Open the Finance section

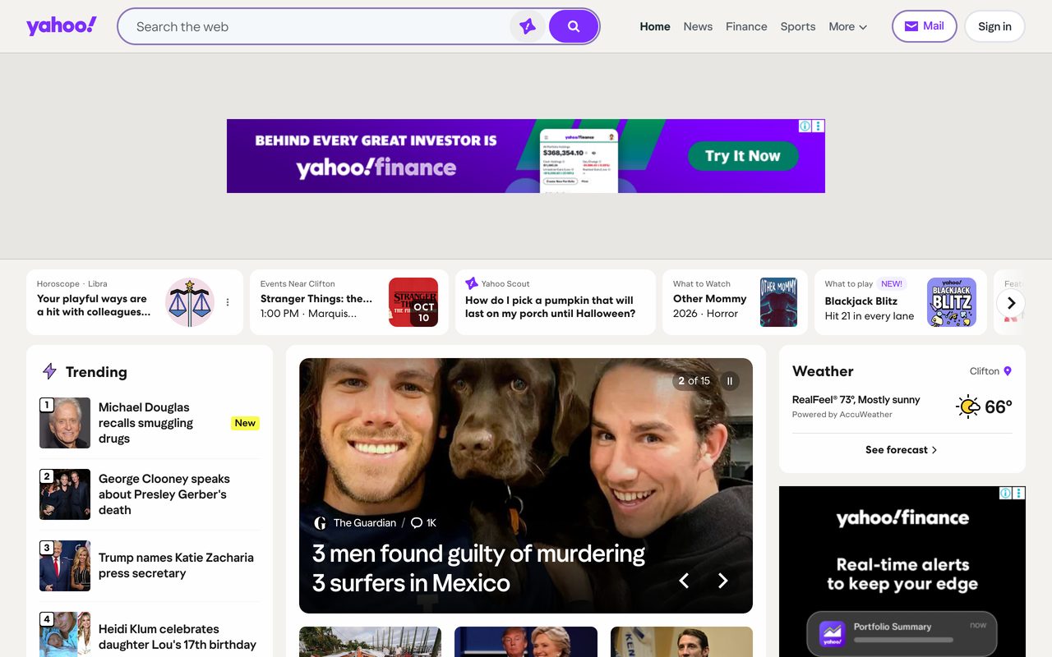[x=746, y=26]
